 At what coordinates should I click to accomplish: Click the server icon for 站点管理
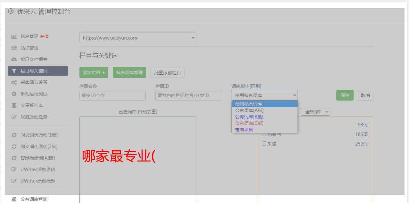click(14, 48)
